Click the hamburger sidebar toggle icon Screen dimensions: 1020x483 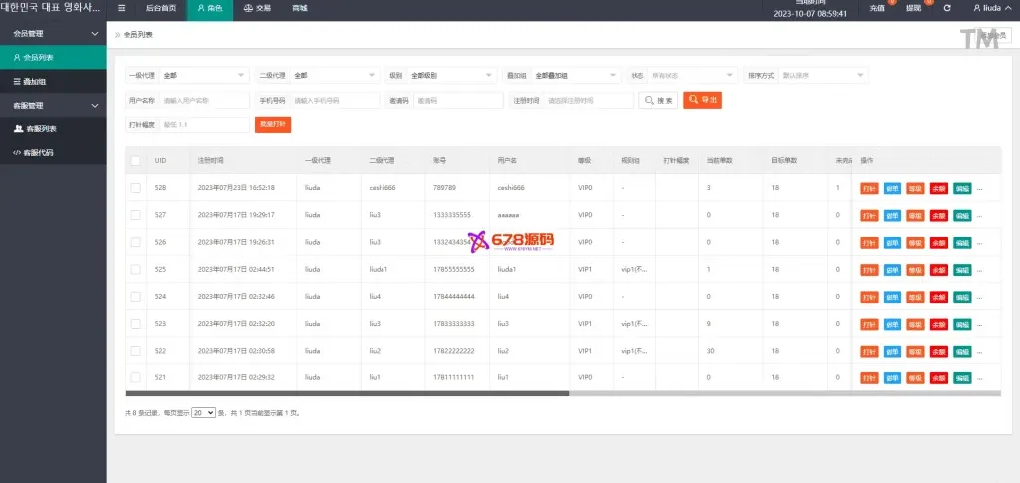tap(122, 9)
